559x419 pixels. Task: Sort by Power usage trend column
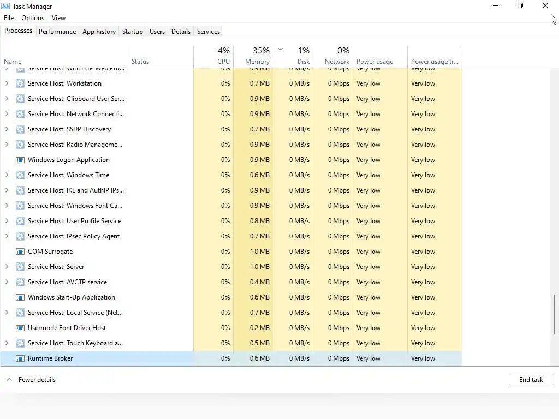click(435, 57)
